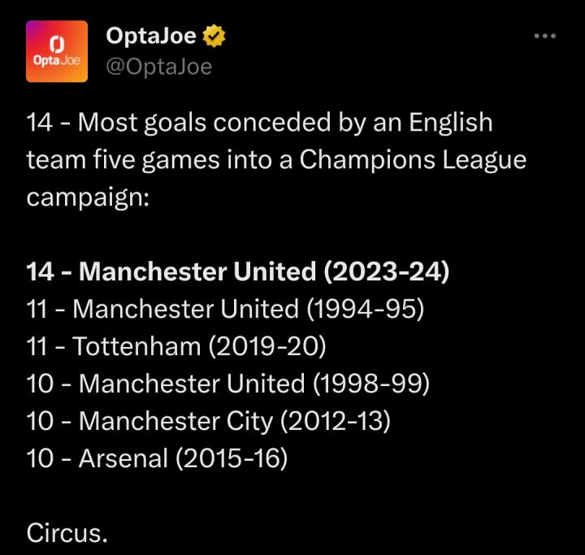
Task: Click the Arsenal (2015-16) line
Action: pos(158,459)
